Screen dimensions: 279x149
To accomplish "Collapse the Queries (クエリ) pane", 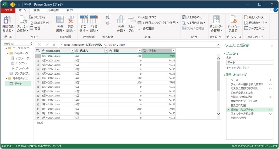I will click(31, 44).
